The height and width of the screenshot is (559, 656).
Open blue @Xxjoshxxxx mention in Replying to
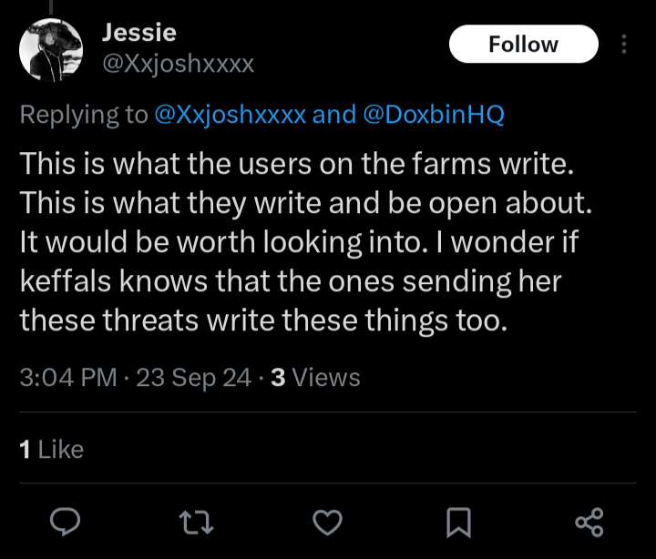231,115
